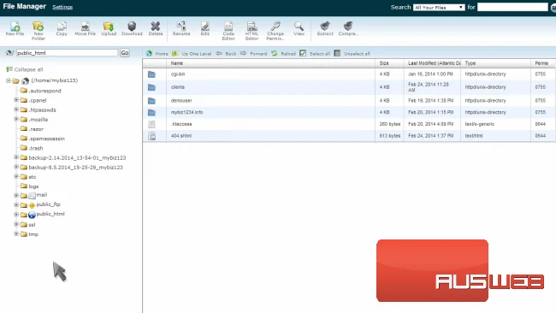Screen dimensions: 556x313
Task: Click the New File toolbar icon
Action: tap(15, 28)
